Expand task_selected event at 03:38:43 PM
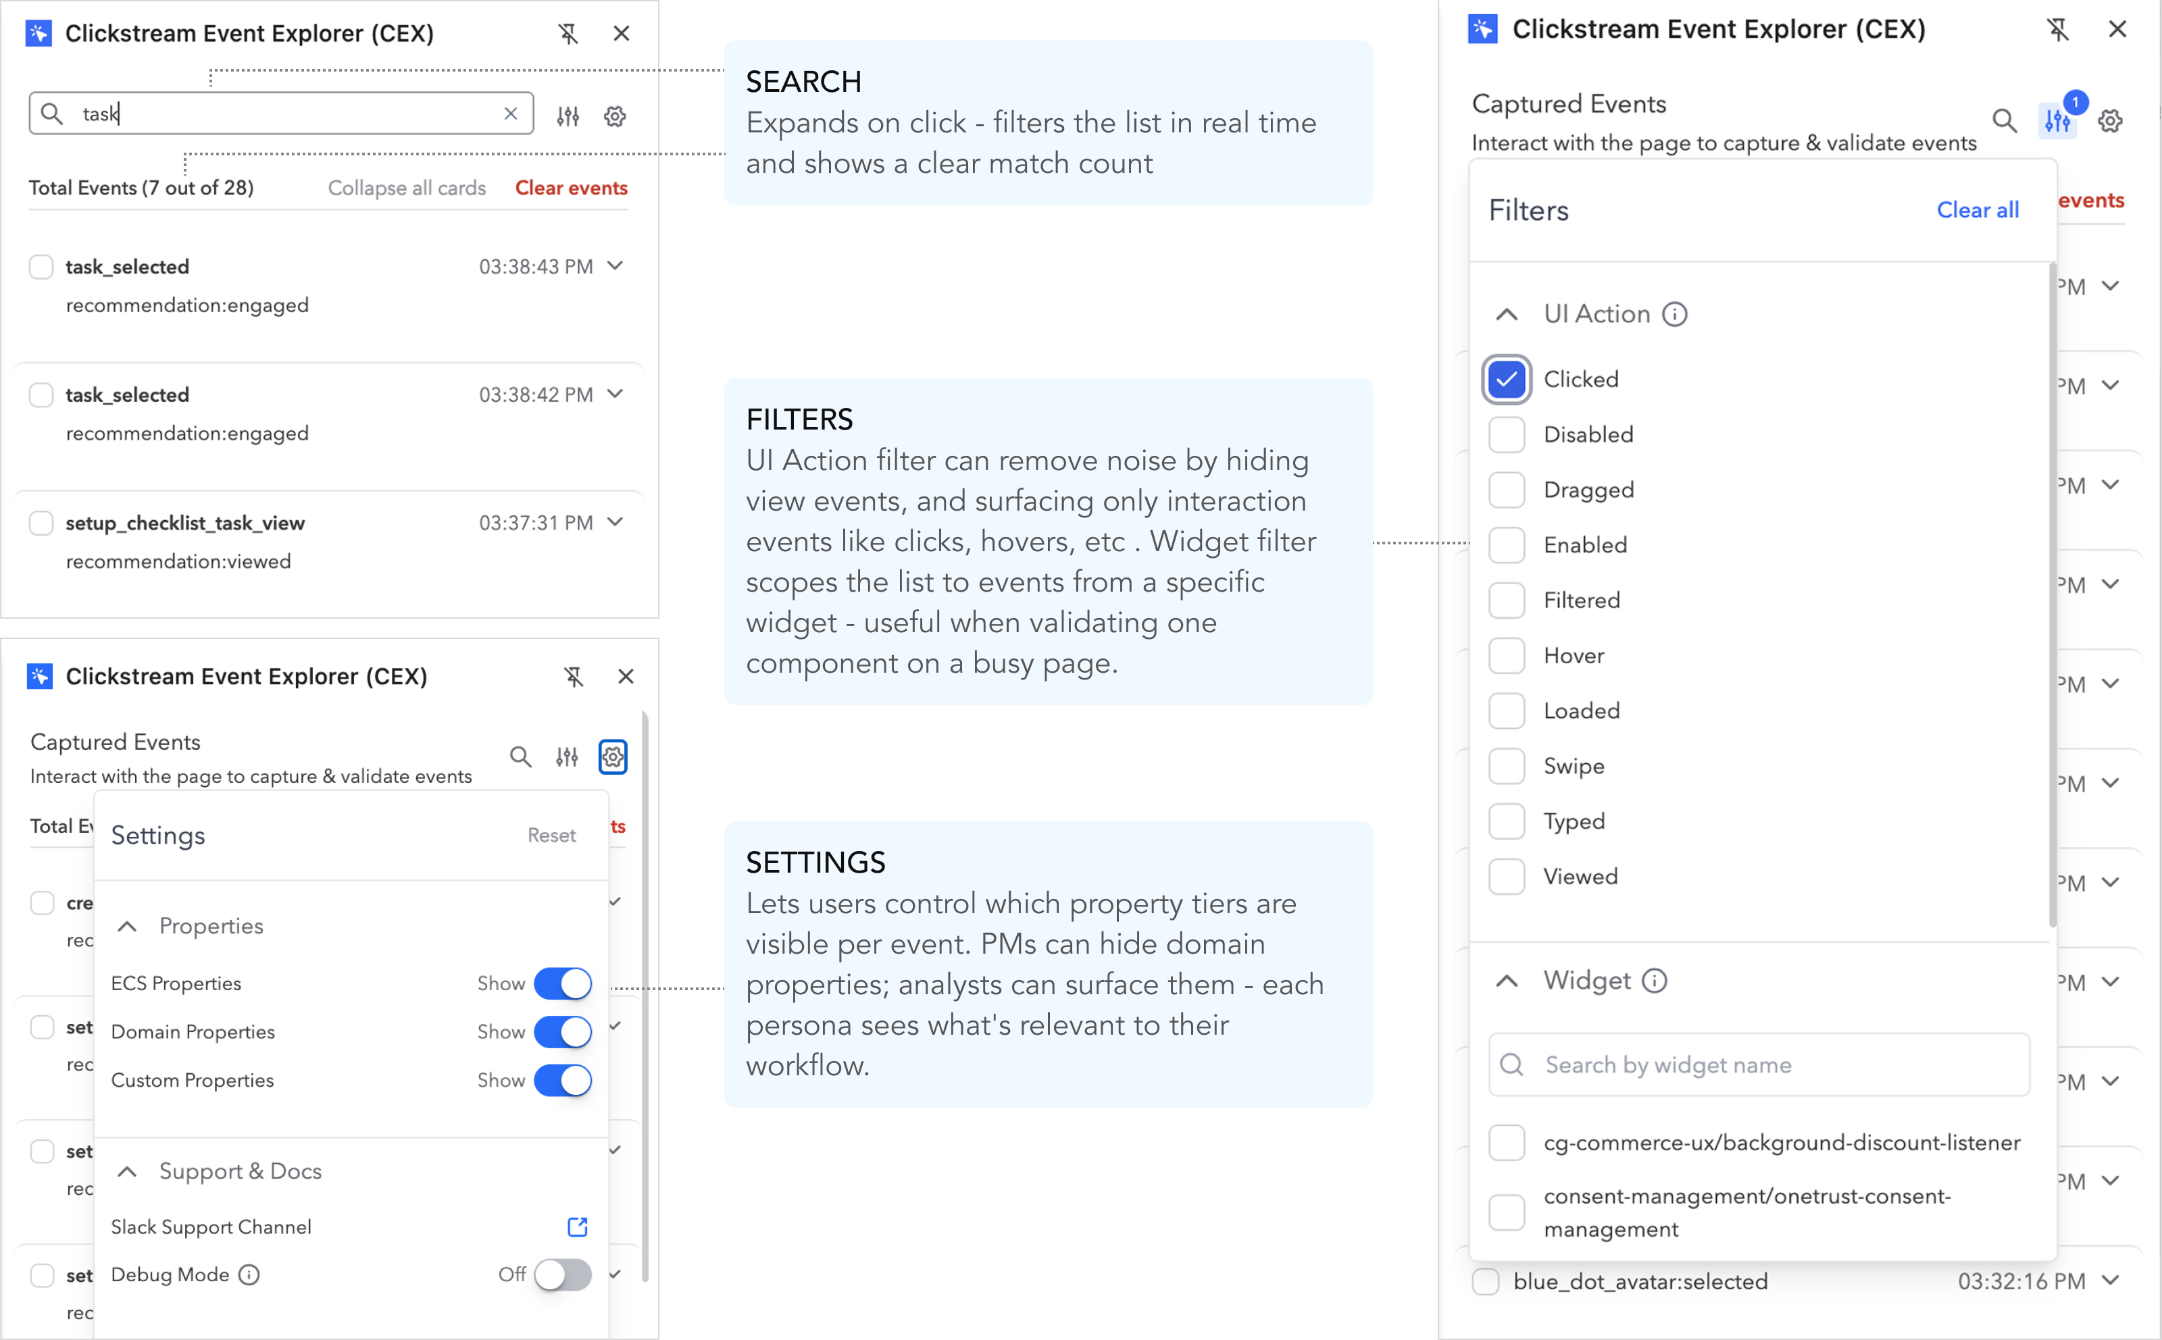The height and width of the screenshot is (1340, 2162). tap(615, 266)
